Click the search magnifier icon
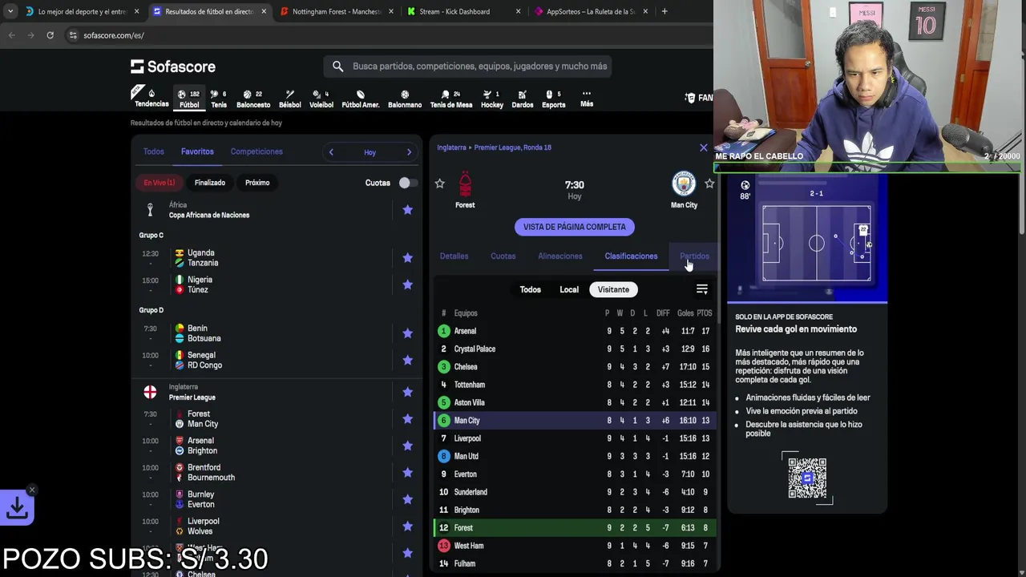1026x577 pixels. pos(337,67)
